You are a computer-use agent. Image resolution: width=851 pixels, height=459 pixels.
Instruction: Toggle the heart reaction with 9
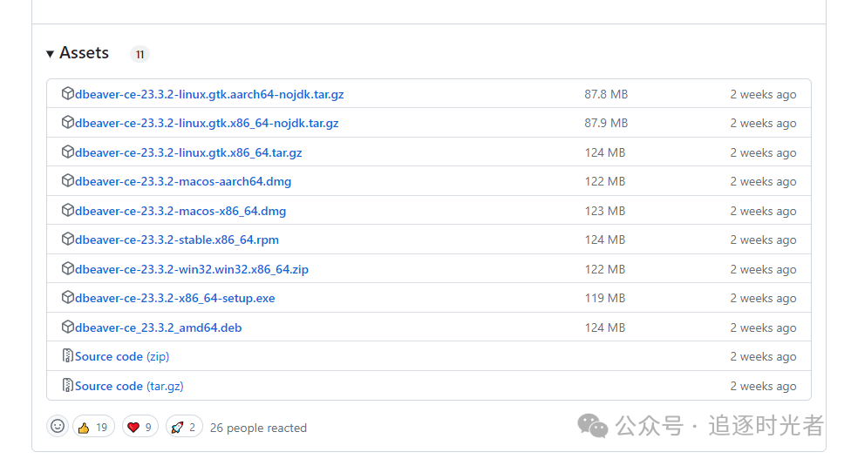tap(140, 427)
